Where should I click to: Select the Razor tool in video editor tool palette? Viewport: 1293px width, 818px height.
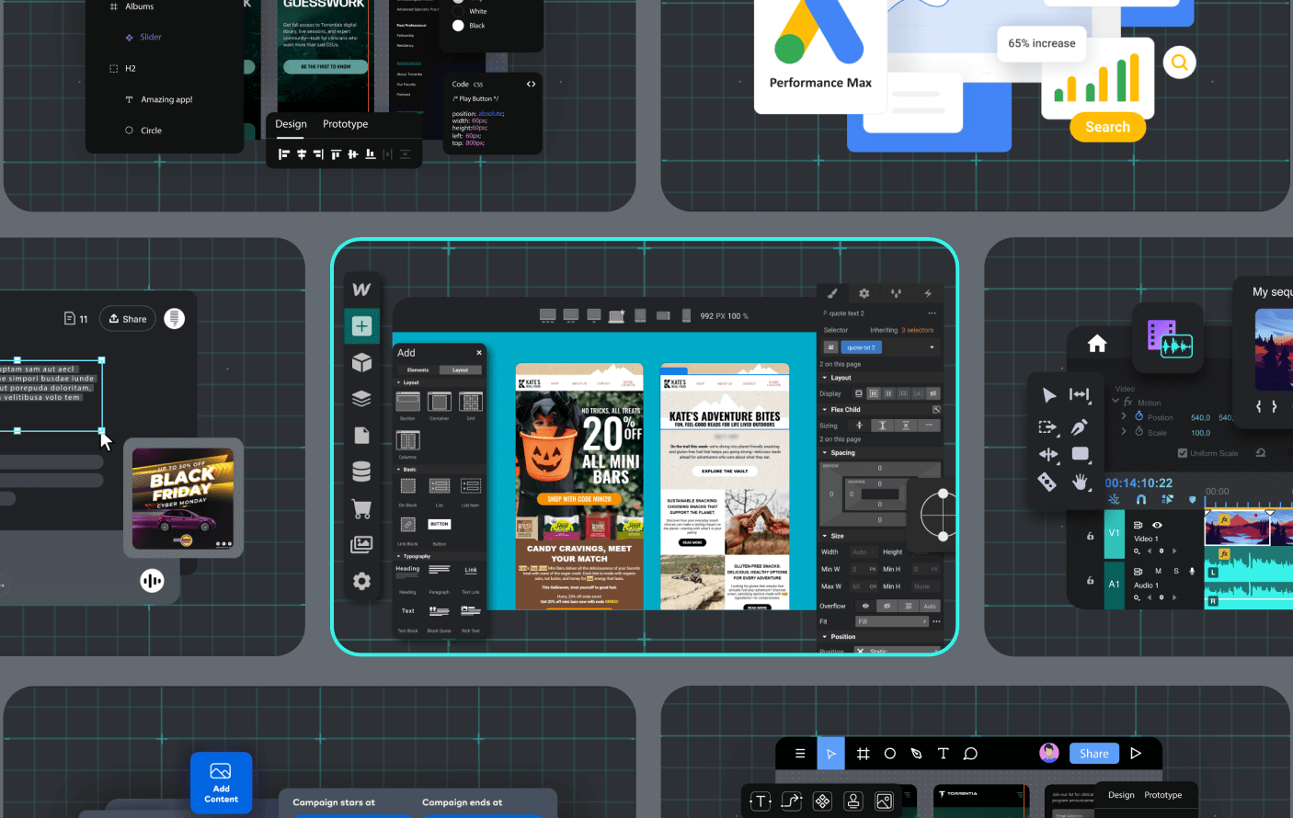click(1047, 481)
